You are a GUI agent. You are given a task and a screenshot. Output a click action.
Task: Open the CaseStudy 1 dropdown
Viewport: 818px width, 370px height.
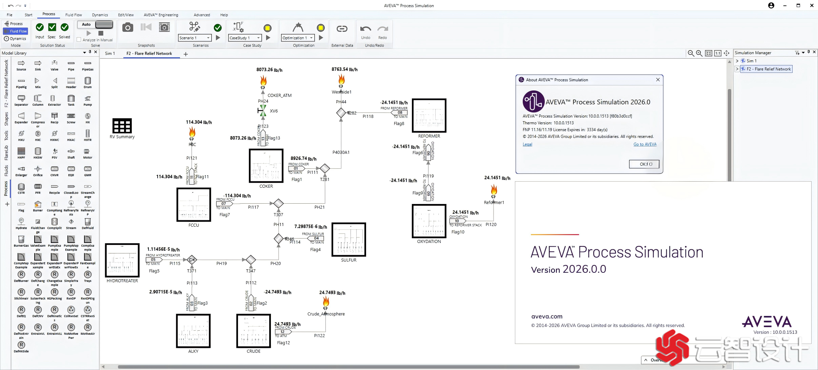[x=259, y=38]
